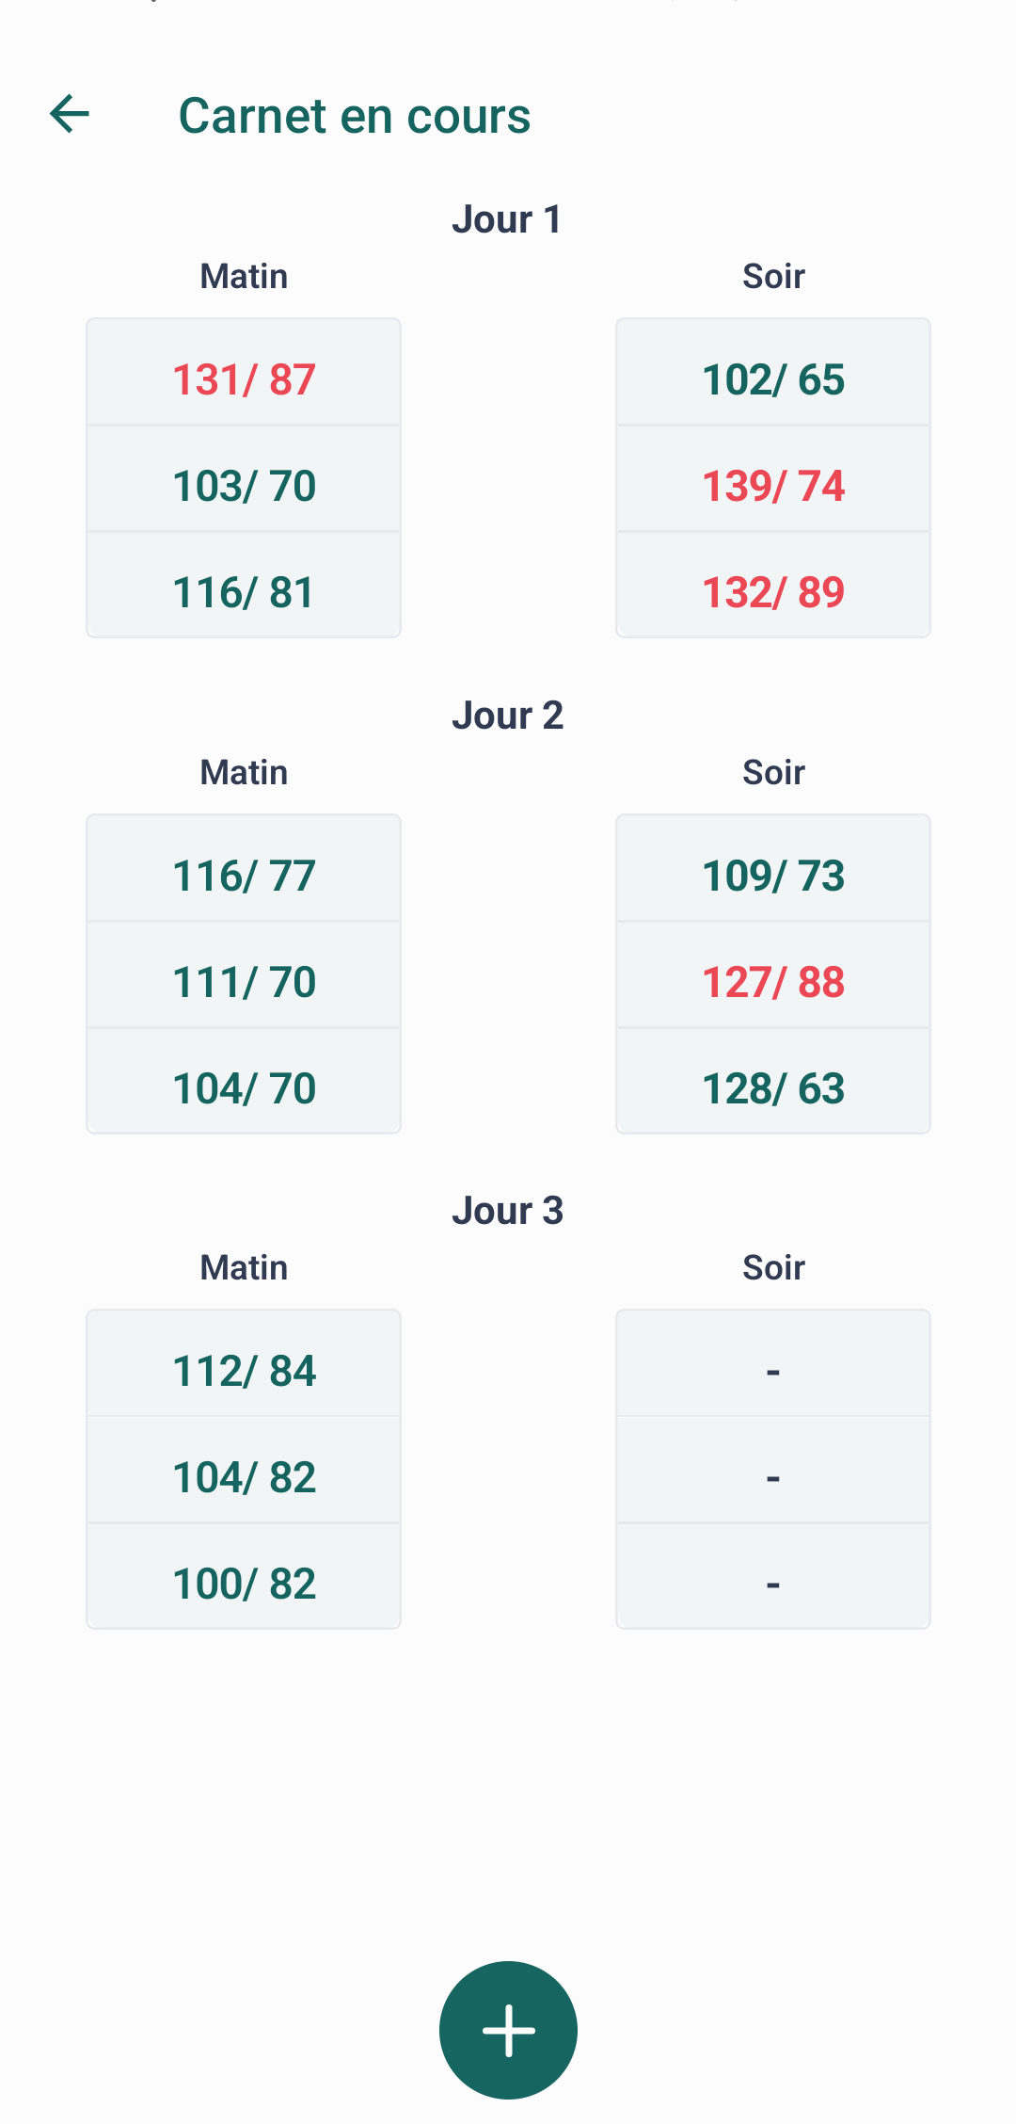The width and height of the screenshot is (1016, 2124).
Task: Open Jour 3 morning reading 112/84
Action: click(244, 1364)
